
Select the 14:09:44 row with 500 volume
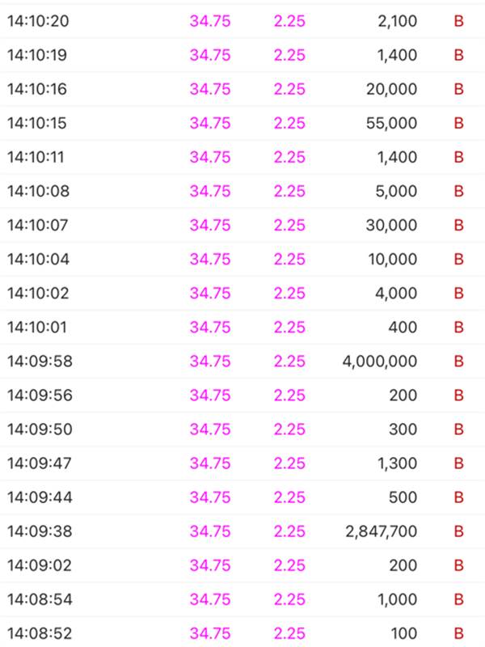coord(242,497)
